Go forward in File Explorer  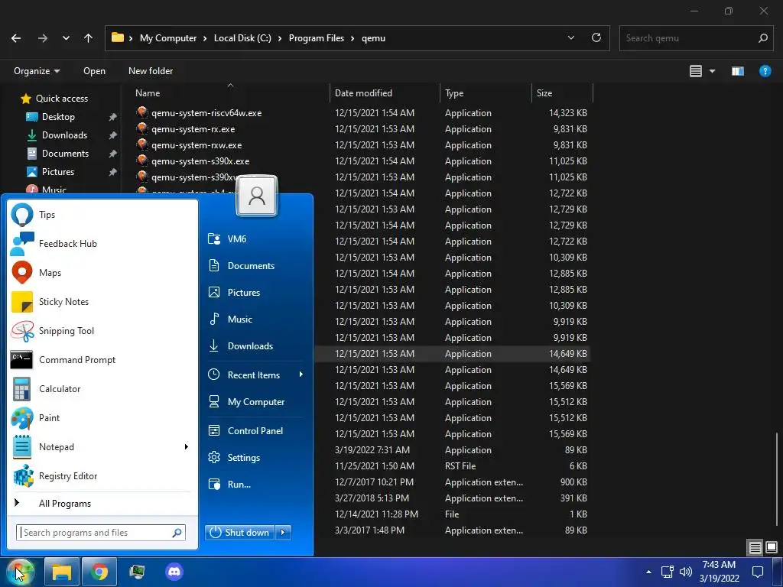pos(43,38)
